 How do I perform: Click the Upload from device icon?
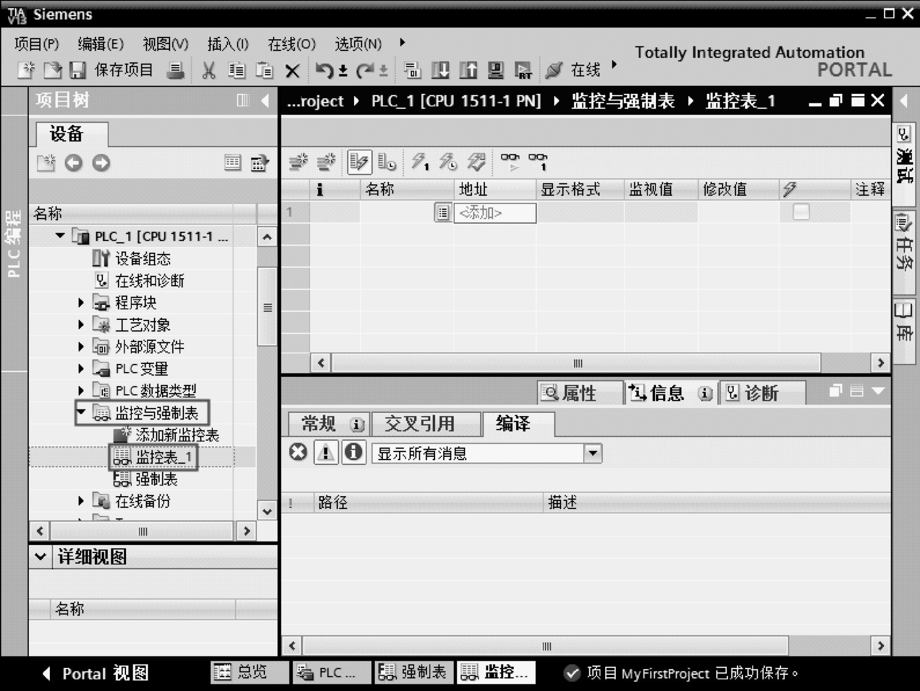[x=468, y=71]
